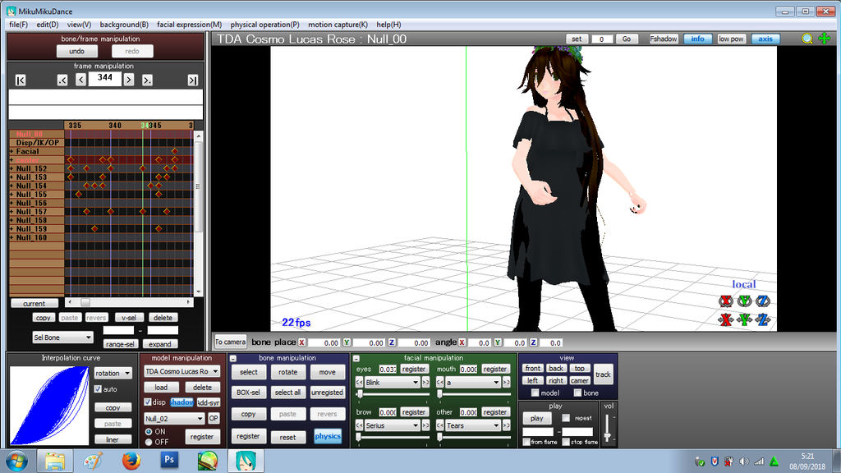
Task: Click the local X move icon
Action: (x=726, y=319)
